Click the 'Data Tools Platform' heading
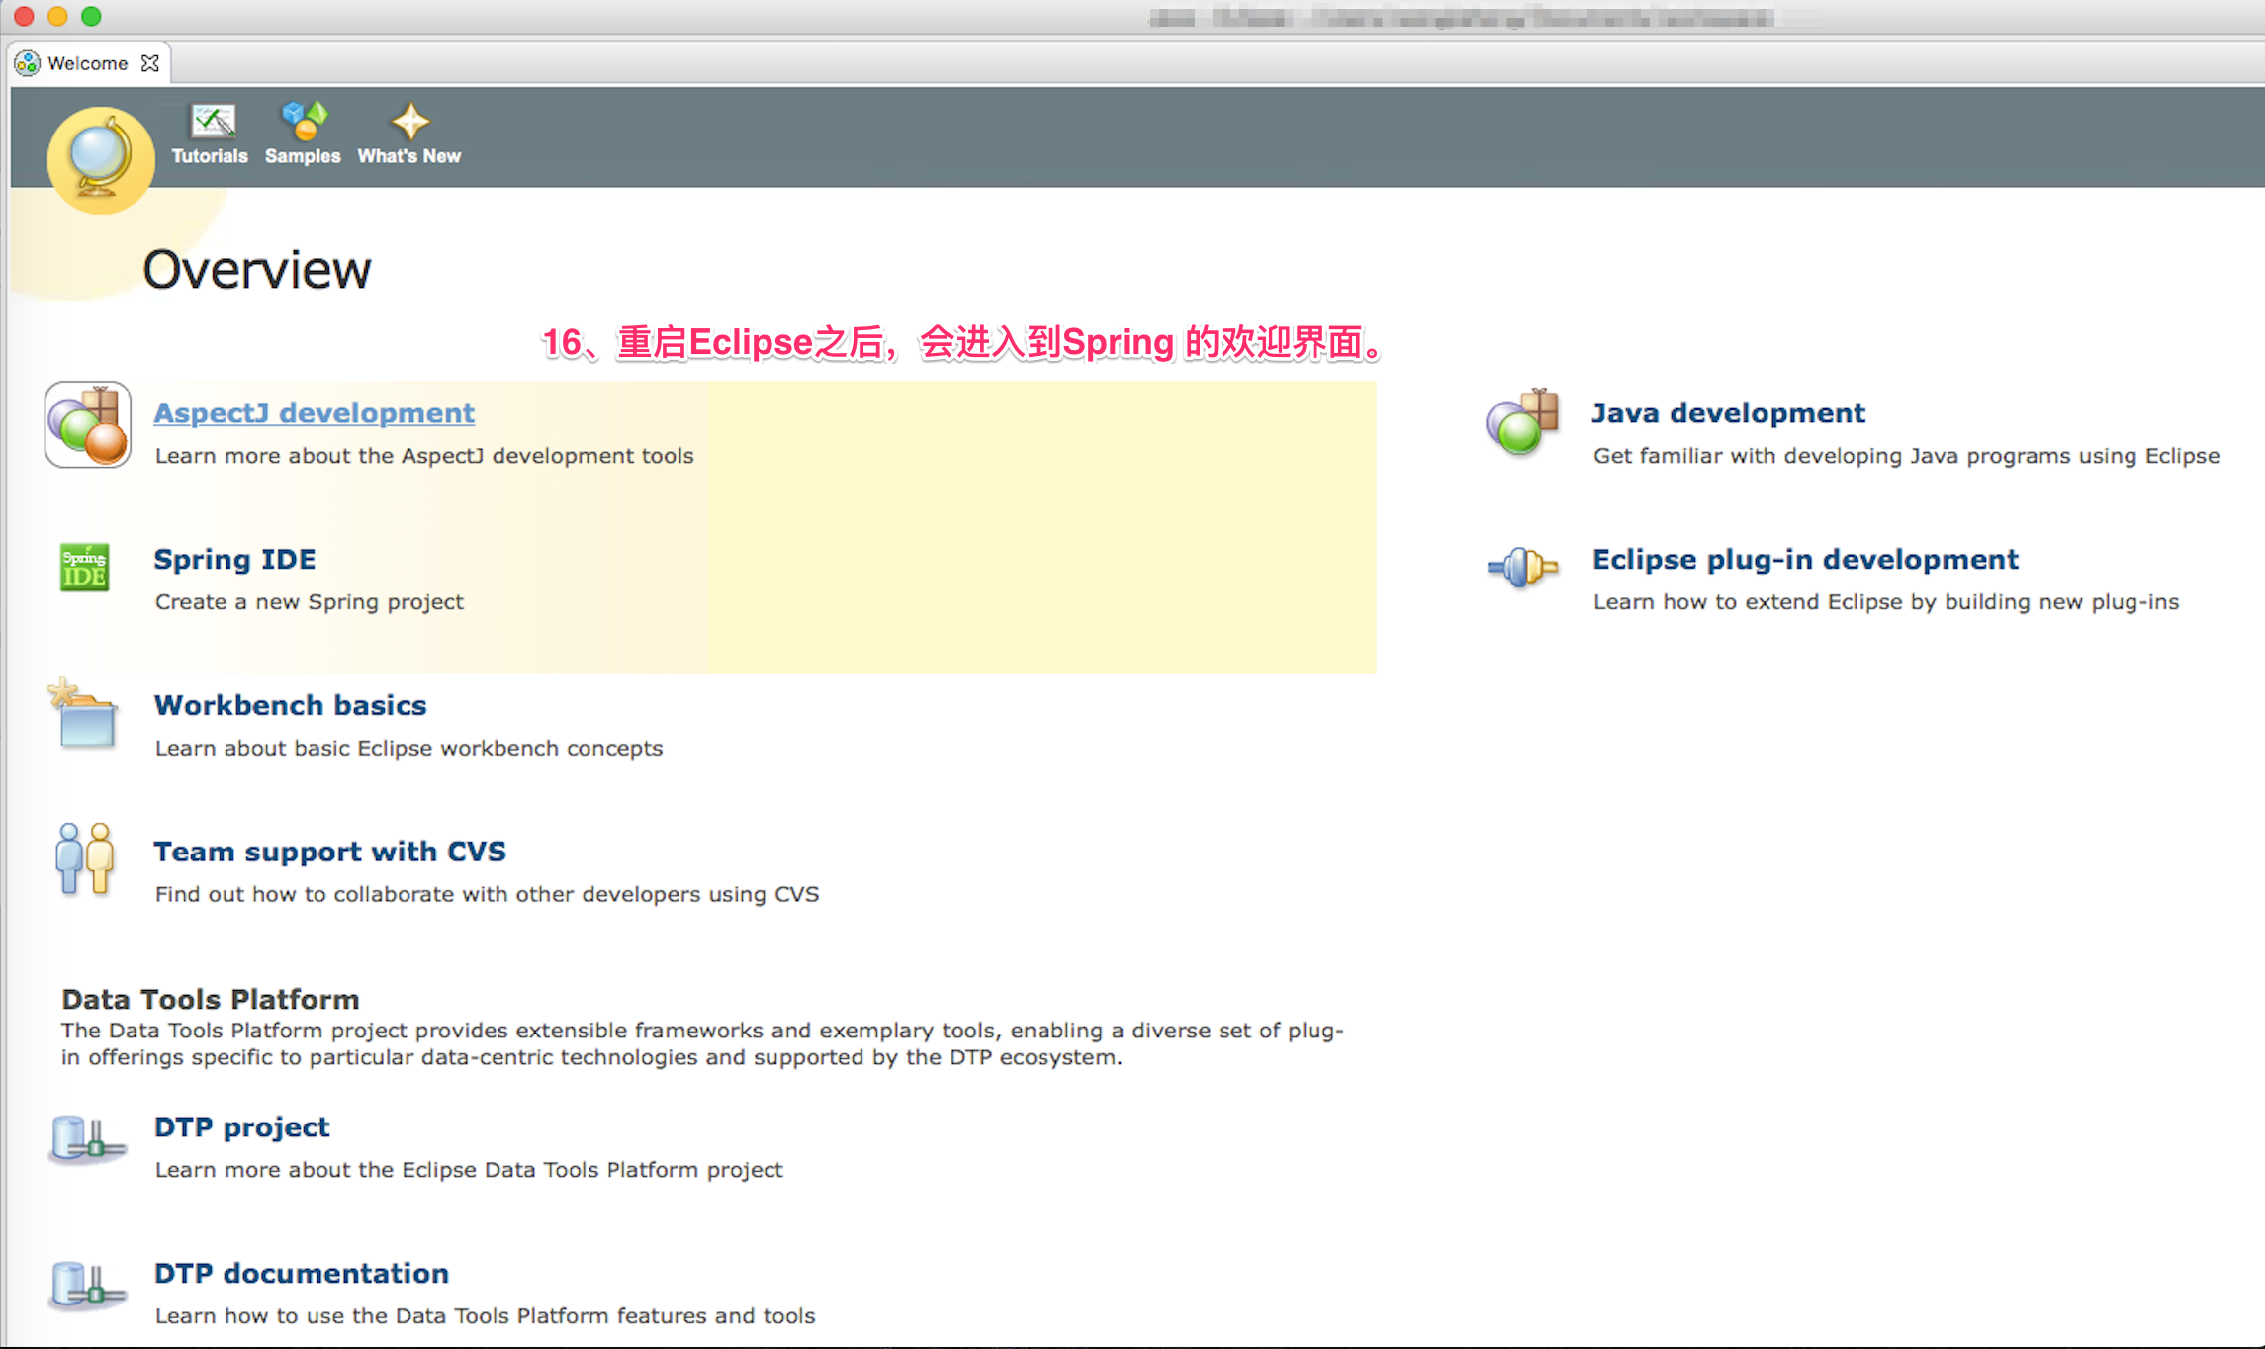Image resolution: width=2265 pixels, height=1349 pixels. (210, 999)
